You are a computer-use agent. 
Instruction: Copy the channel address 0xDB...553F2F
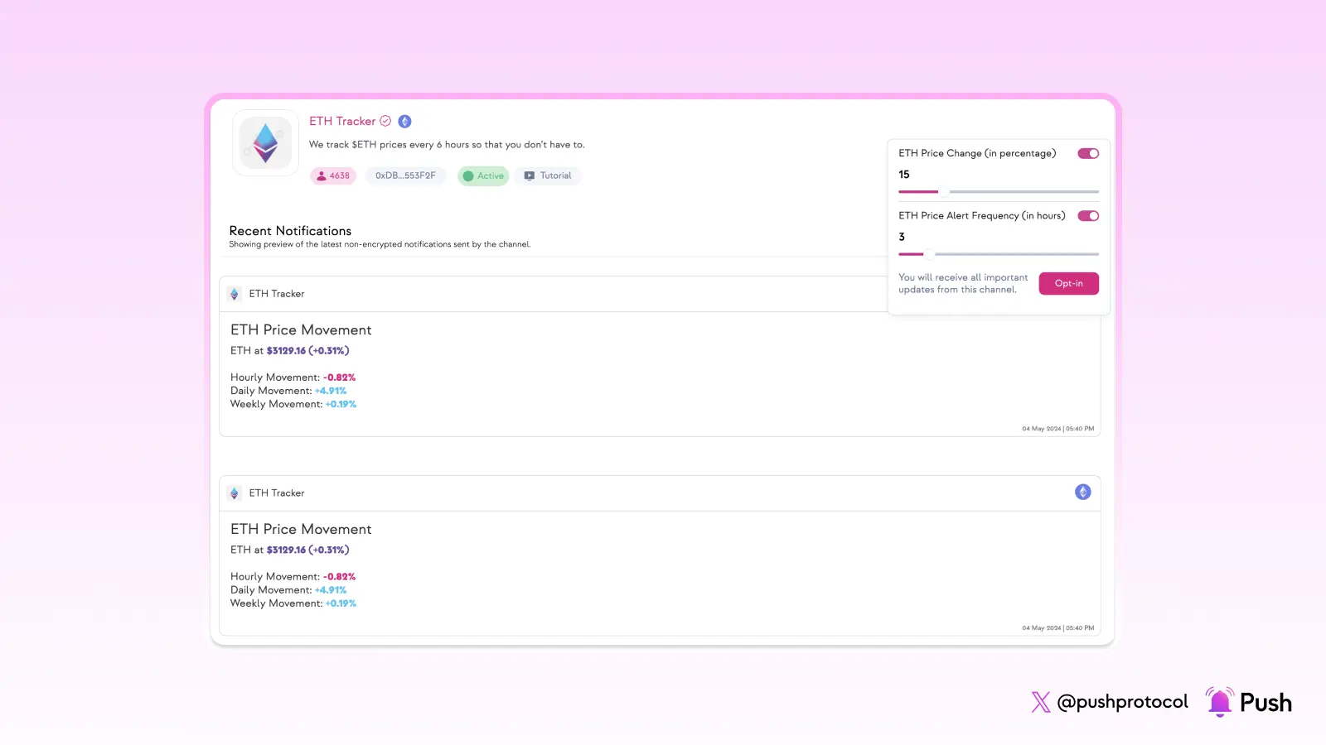[405, 175]
